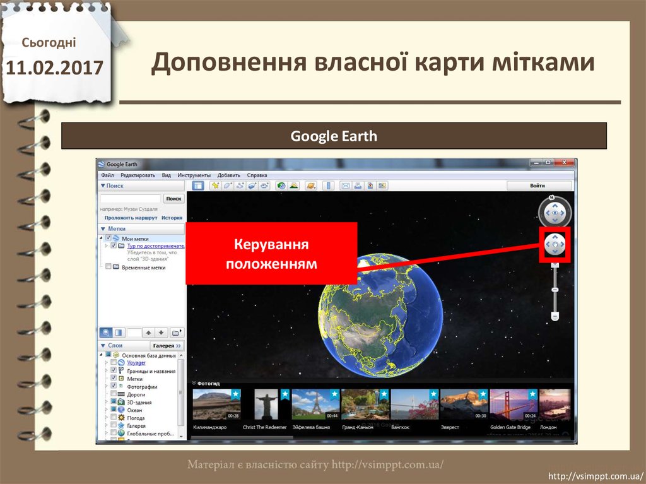Open the Voyager link in layers
This screenshot has width=646, height=484.
136,363
